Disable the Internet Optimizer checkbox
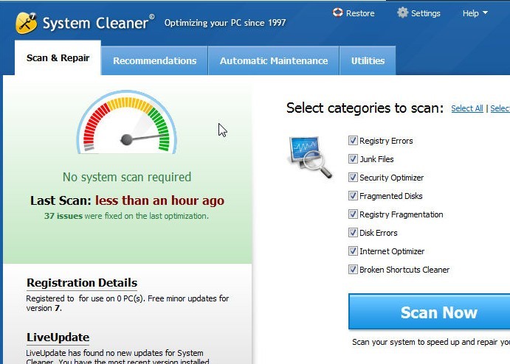Screen dimensions: 510x364 click(x=353, y=251)
